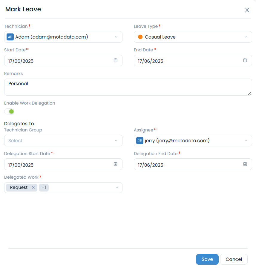Open Delegation End Date calendar icon
This screenshot has height=268, width=256.
tap(245, 164)
